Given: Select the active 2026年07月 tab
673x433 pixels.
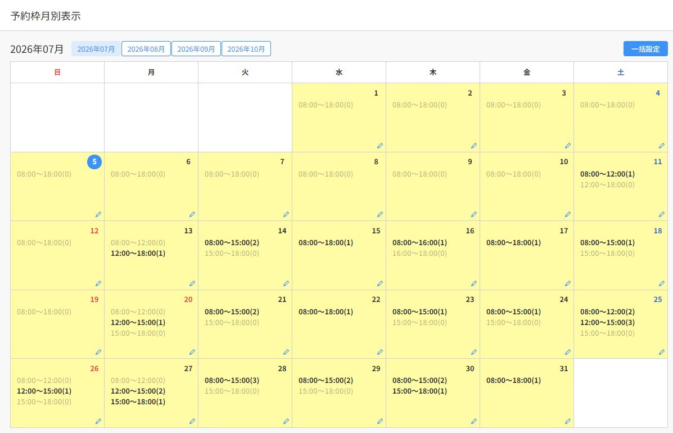Looking at the screenshot, I should click(96, 49).
